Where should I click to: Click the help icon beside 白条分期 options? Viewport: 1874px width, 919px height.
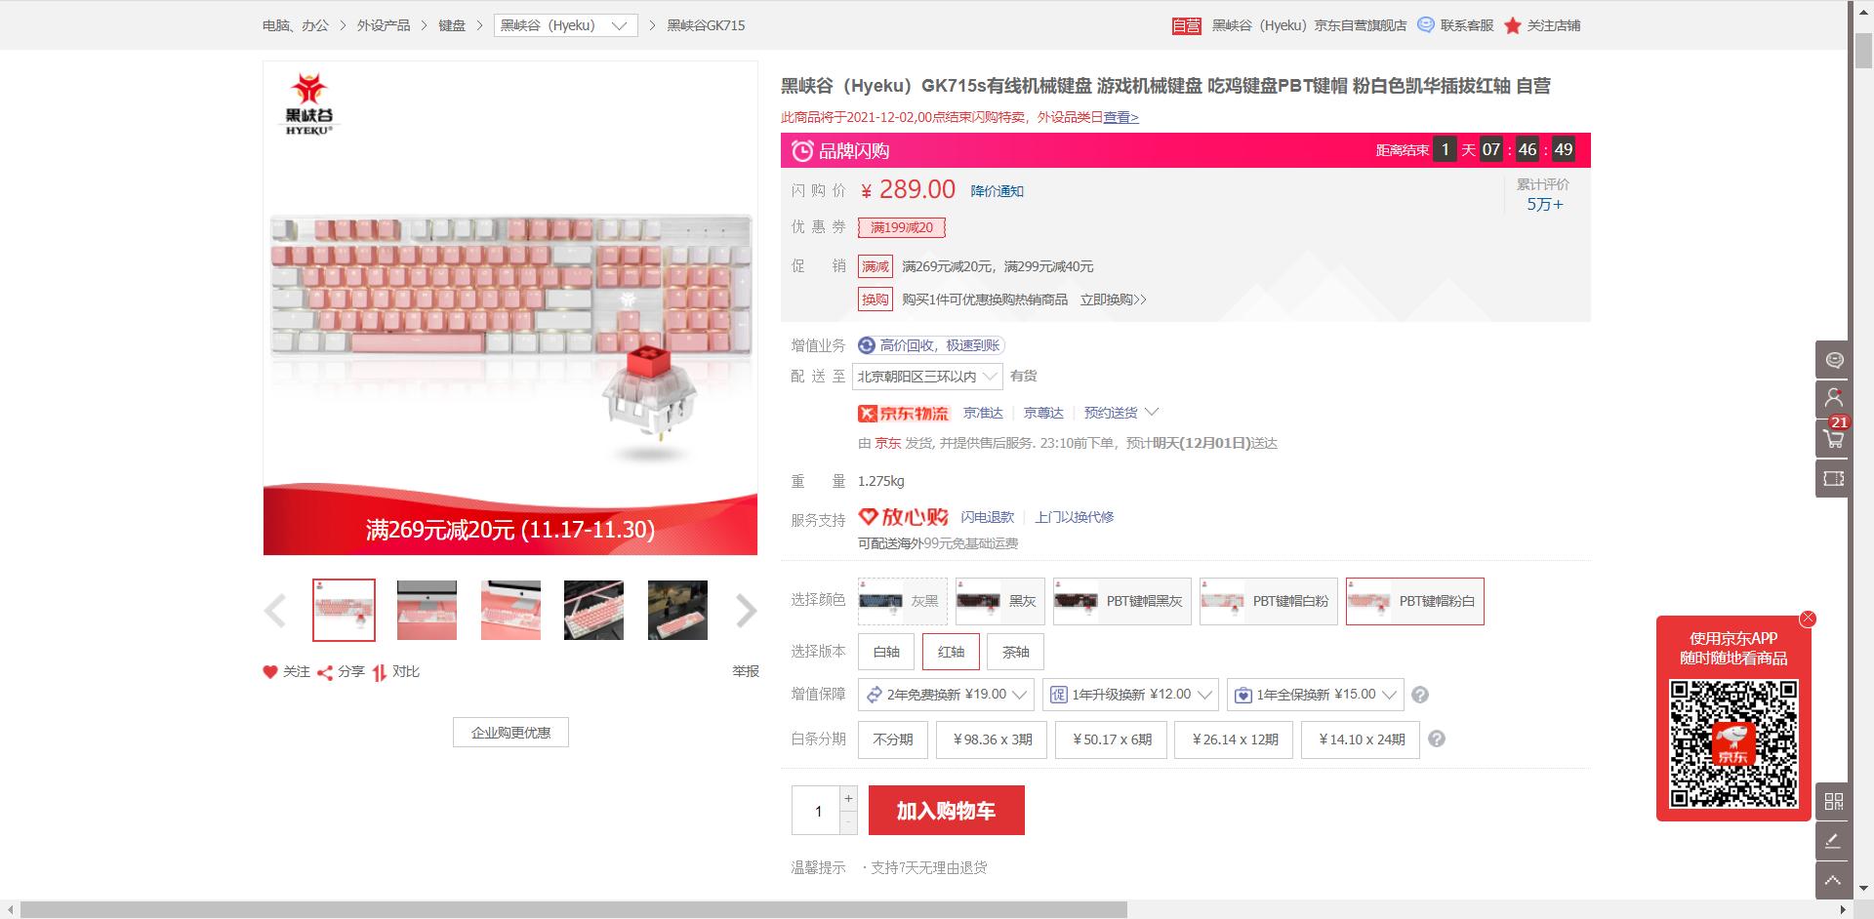click(x=1437, y=739)
